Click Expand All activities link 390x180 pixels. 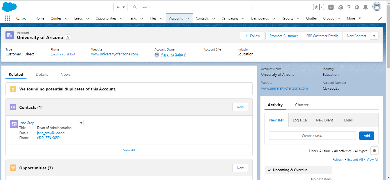[355, 160]
